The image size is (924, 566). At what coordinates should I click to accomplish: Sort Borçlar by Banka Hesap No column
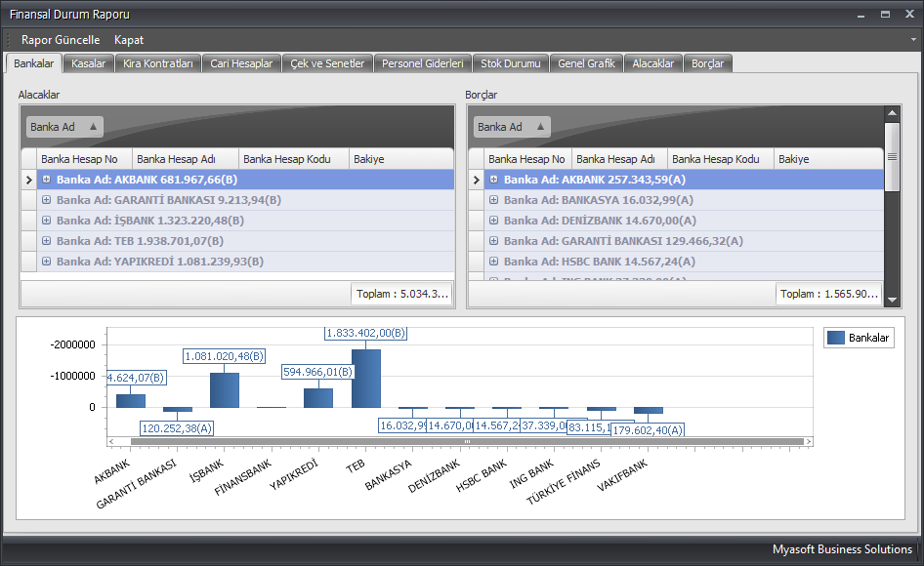pyautogui.click(x=528, y=159)
